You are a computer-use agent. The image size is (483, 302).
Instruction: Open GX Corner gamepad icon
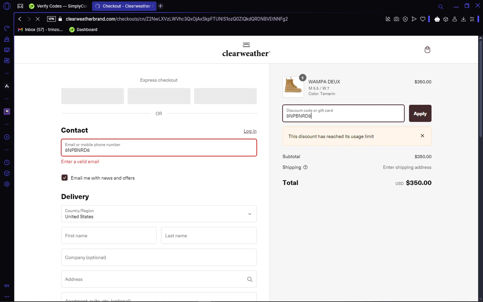(20, 6)
